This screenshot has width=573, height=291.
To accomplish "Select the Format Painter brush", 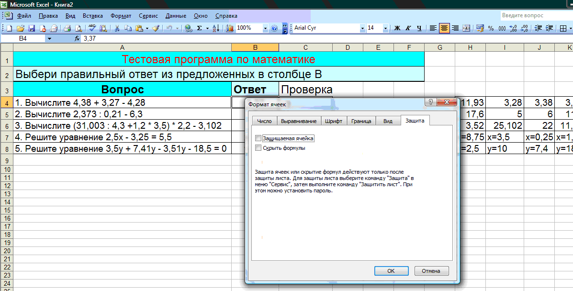I will click(x=155, y=28).
